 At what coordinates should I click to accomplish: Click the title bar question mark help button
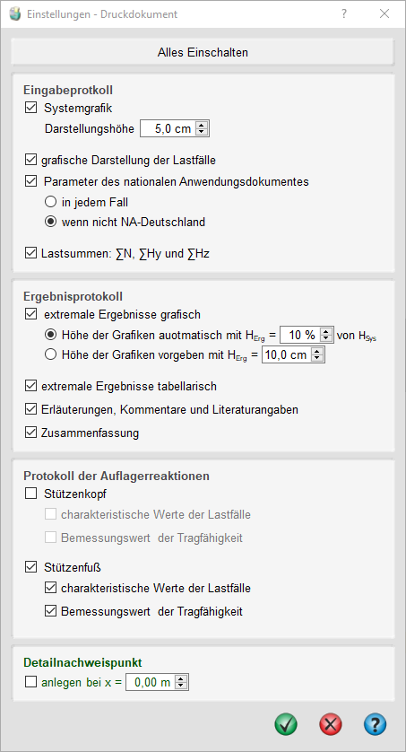(344, 13)
